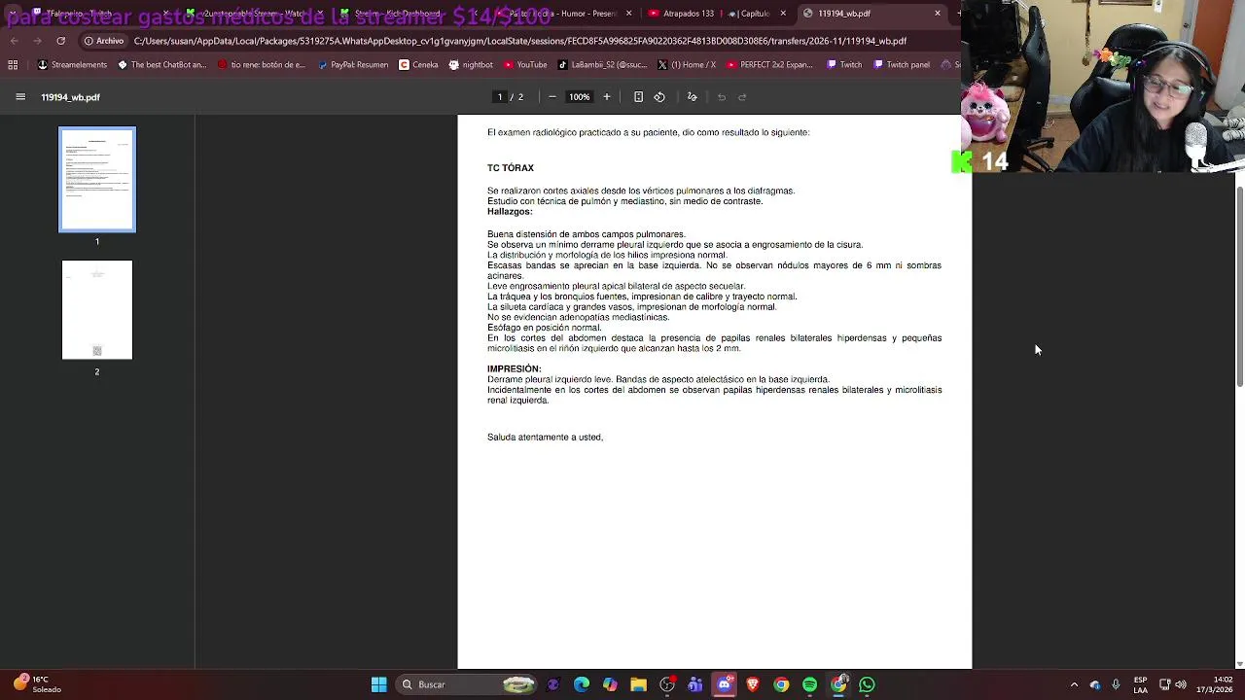Open the ESP LAA language switcher
1245x700 pixels.
(x=1141, y=684)
